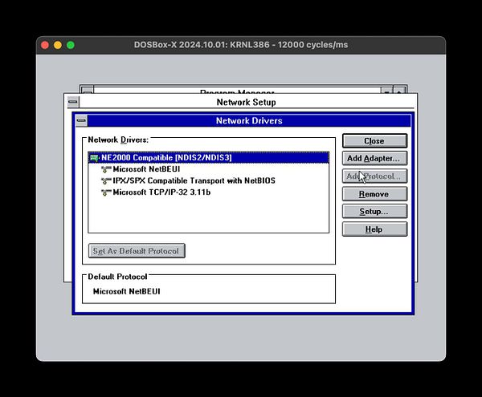Select Microsoft TCP/IP-32 3.11b row
Screen dimensions: 482x397
208,192
